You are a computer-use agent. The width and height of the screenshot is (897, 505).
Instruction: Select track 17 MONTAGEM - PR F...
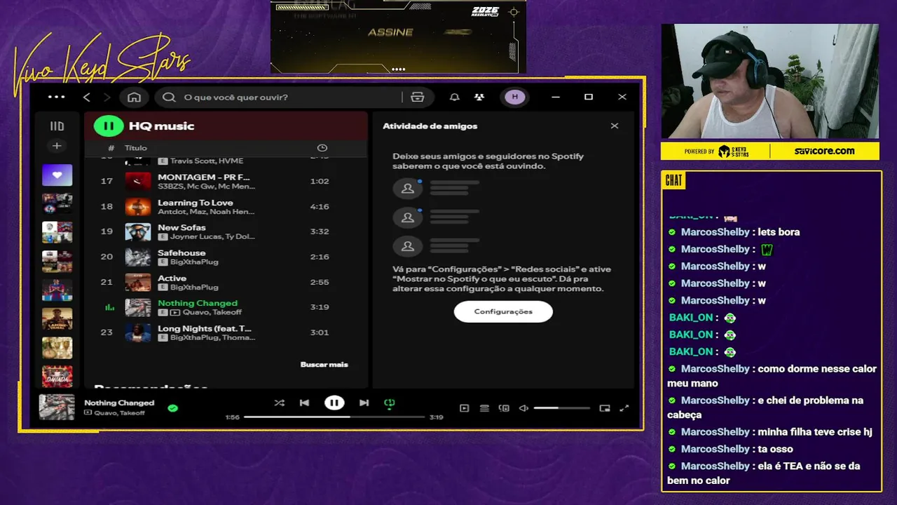coord(226,181)
